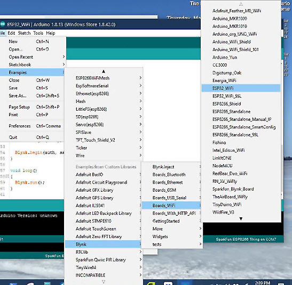Choose Save from the File menu
The height and width of the screenshot is (285, 292).
click(x=33, y=88)
